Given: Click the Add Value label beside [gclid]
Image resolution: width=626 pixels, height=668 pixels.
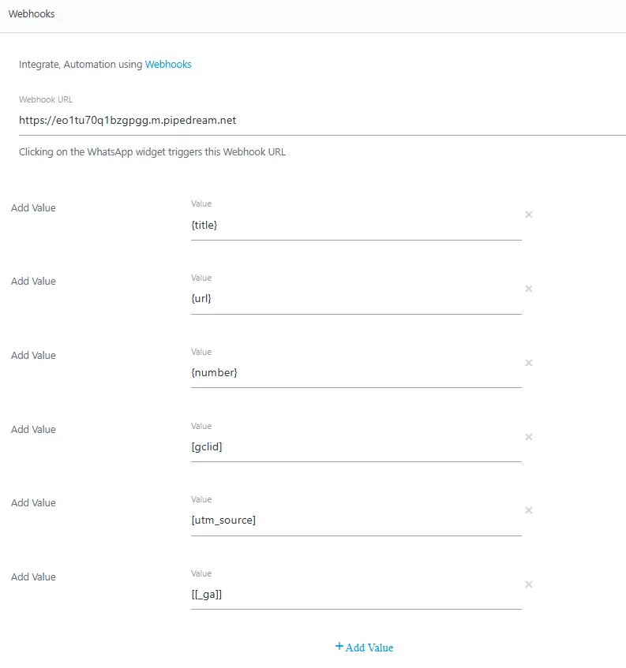Looking at the screenshot, I should pyautogui.click(x=33, y=429).
